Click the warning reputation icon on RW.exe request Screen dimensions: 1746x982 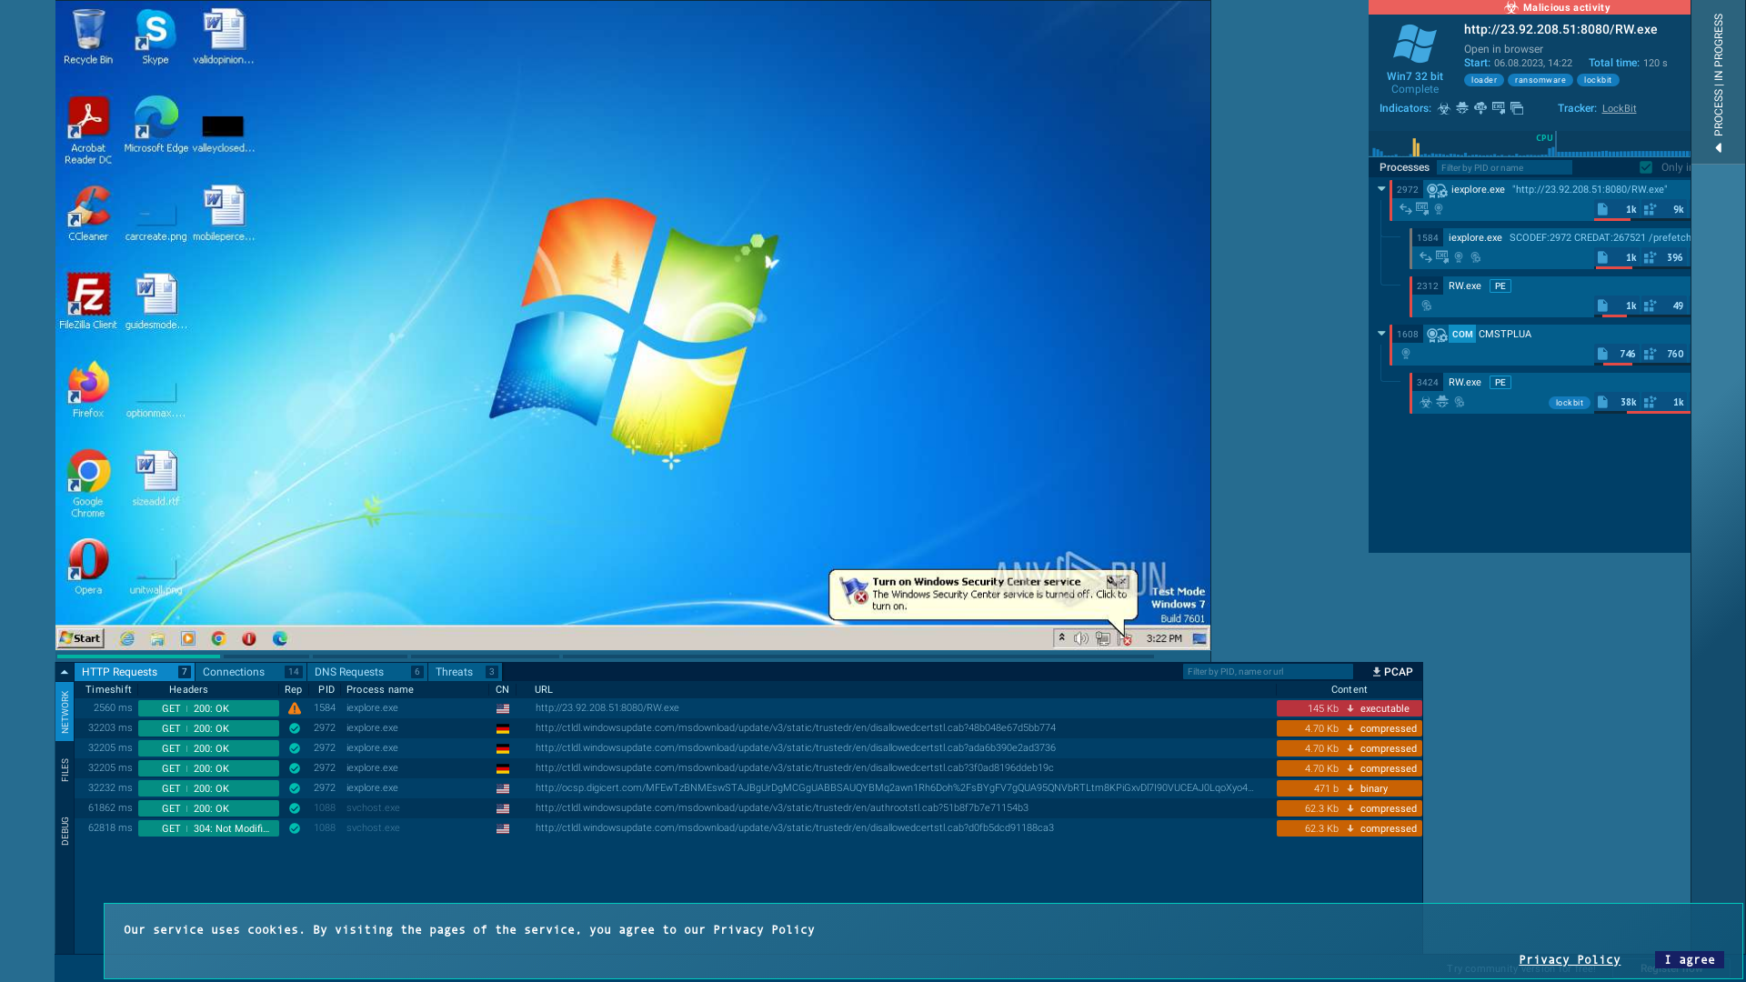(x=295, y=708)
